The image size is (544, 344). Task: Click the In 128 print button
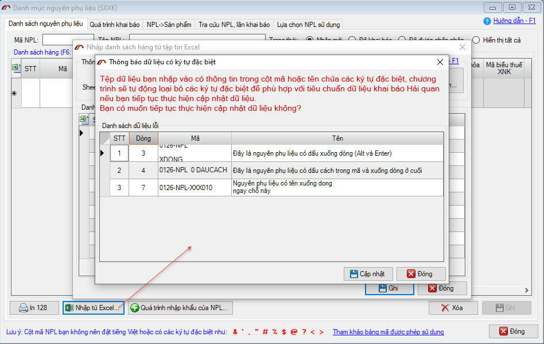[x=33, y=308]
